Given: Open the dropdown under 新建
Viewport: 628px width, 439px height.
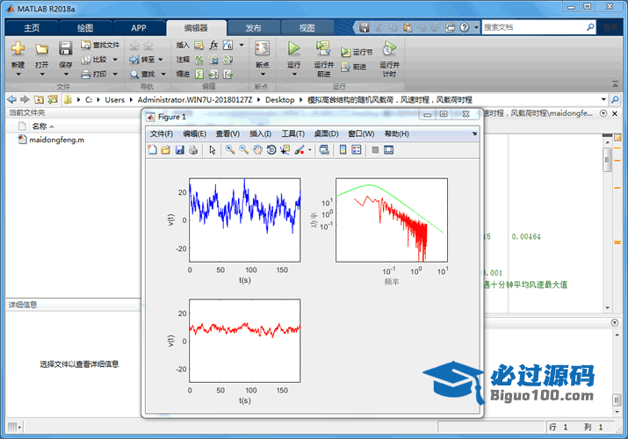Looking at the screenshot, I should (18, 75).
